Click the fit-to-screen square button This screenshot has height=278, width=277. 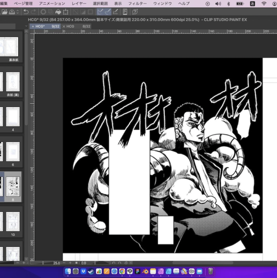tap(76, 263)
